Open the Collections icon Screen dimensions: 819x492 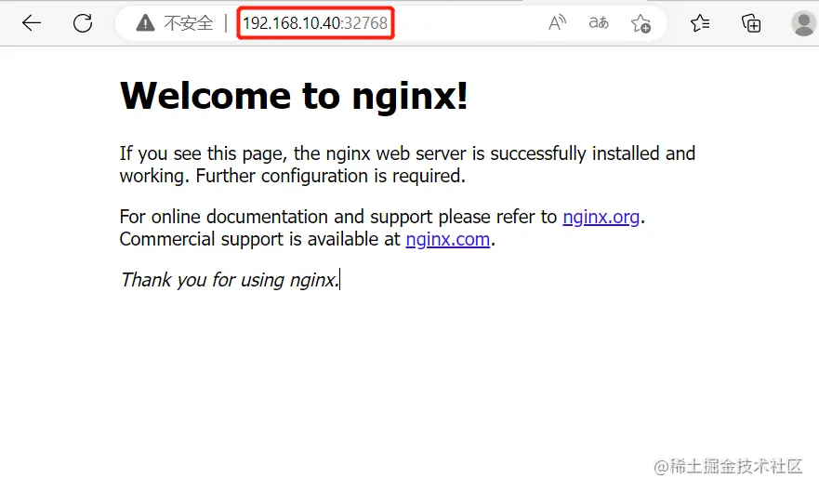[x=751, y=23]
